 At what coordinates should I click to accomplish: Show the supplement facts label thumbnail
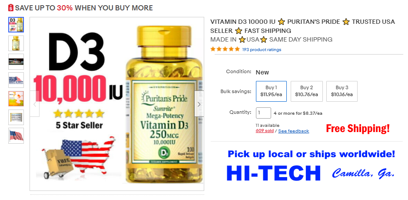(16, 117)
